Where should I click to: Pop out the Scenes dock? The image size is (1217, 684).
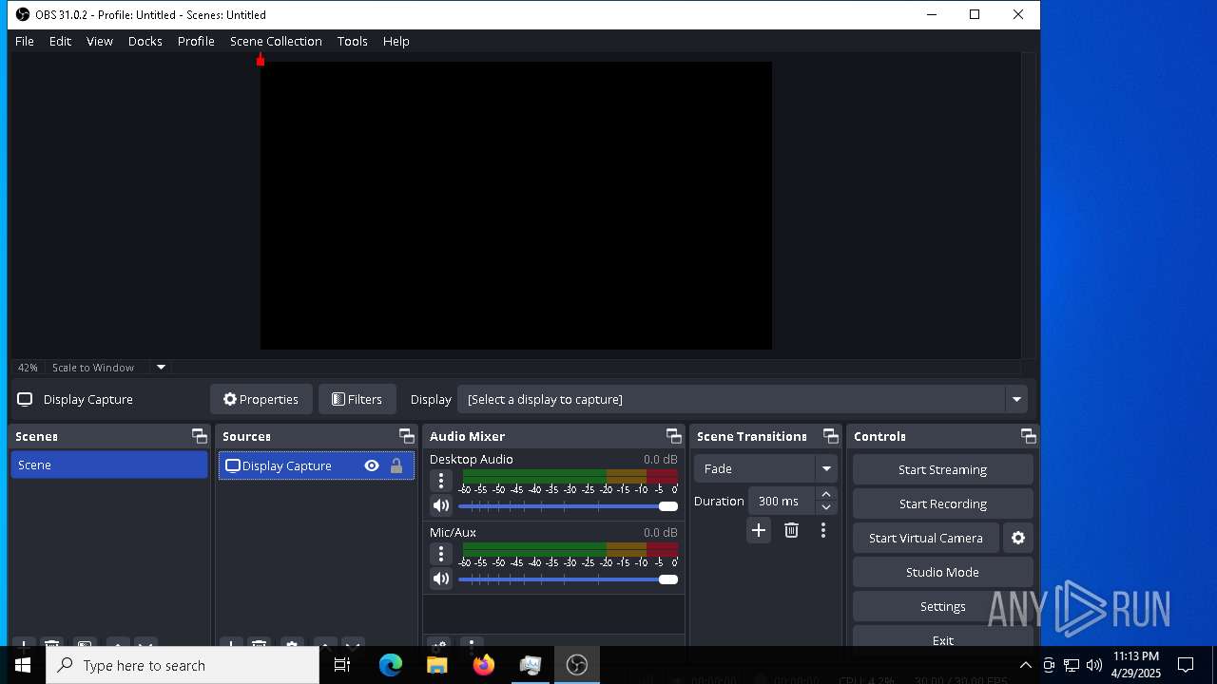click(200, 436)
